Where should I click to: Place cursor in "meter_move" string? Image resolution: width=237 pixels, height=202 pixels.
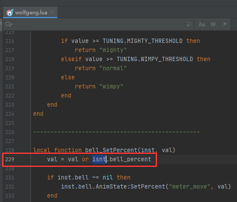190,187
